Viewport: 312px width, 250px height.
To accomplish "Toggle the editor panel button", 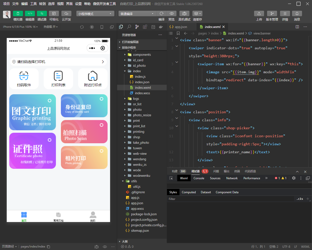I will 30,13.
